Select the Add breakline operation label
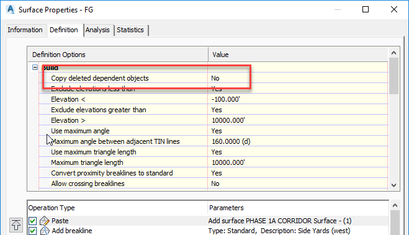Viewport: 409px width, 235px height. coord(72,231)
